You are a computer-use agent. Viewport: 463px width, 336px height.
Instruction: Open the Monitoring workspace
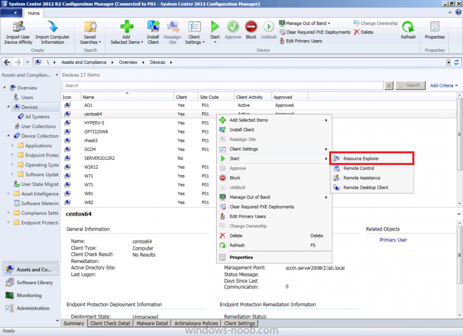pyautogui.click(x=30, y=295)
